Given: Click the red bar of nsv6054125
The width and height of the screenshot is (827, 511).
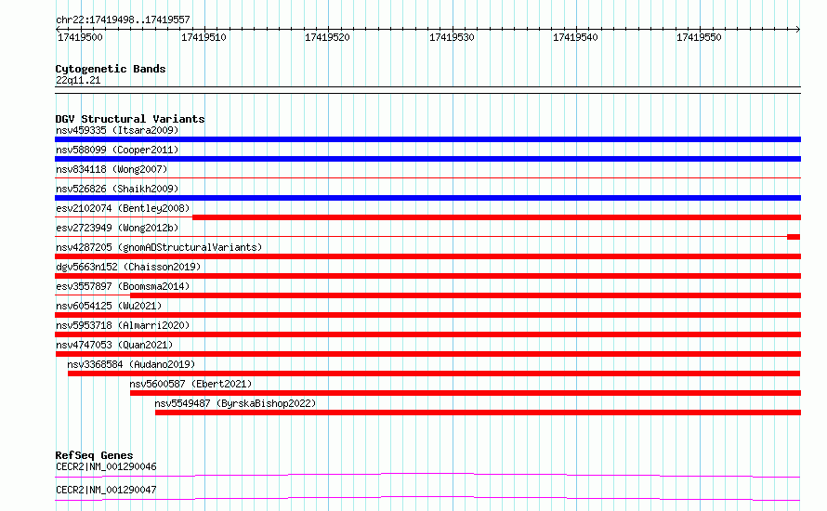Looking at the screenshot, I should point(427,315).
